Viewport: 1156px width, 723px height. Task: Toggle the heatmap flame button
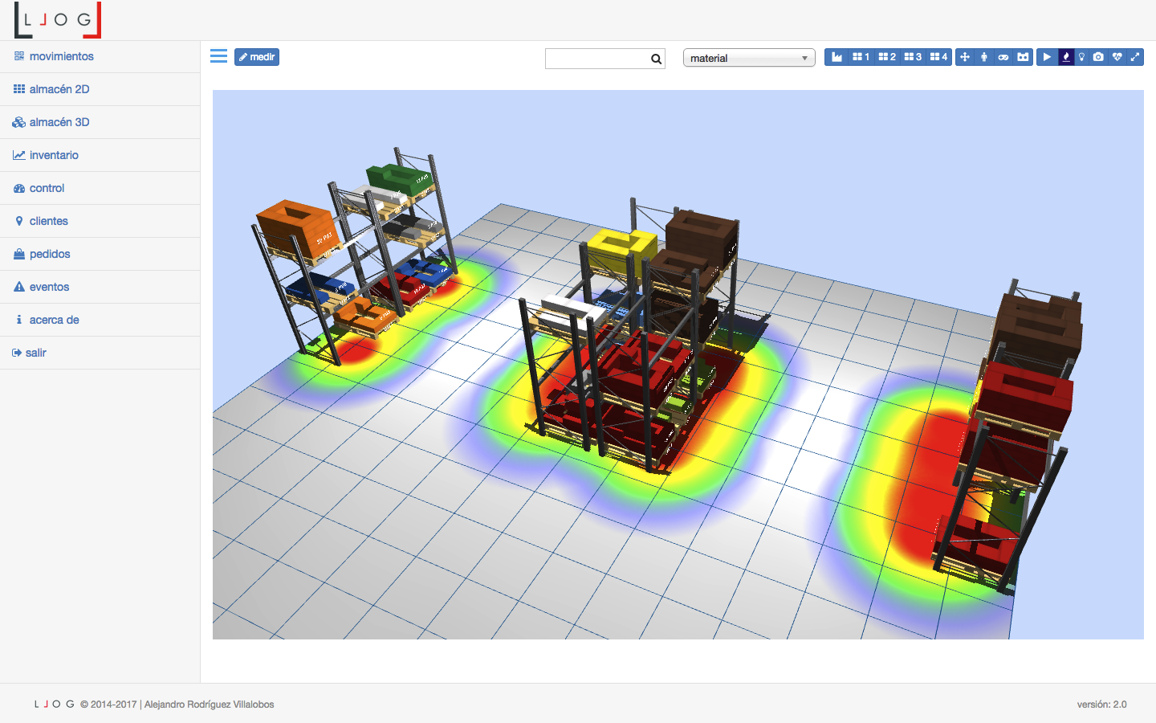[x=1066, y=57]
